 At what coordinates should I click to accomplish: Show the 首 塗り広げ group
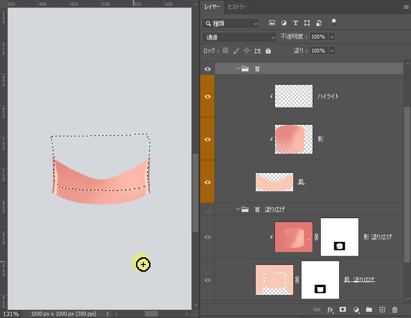[x=207, y=210]
